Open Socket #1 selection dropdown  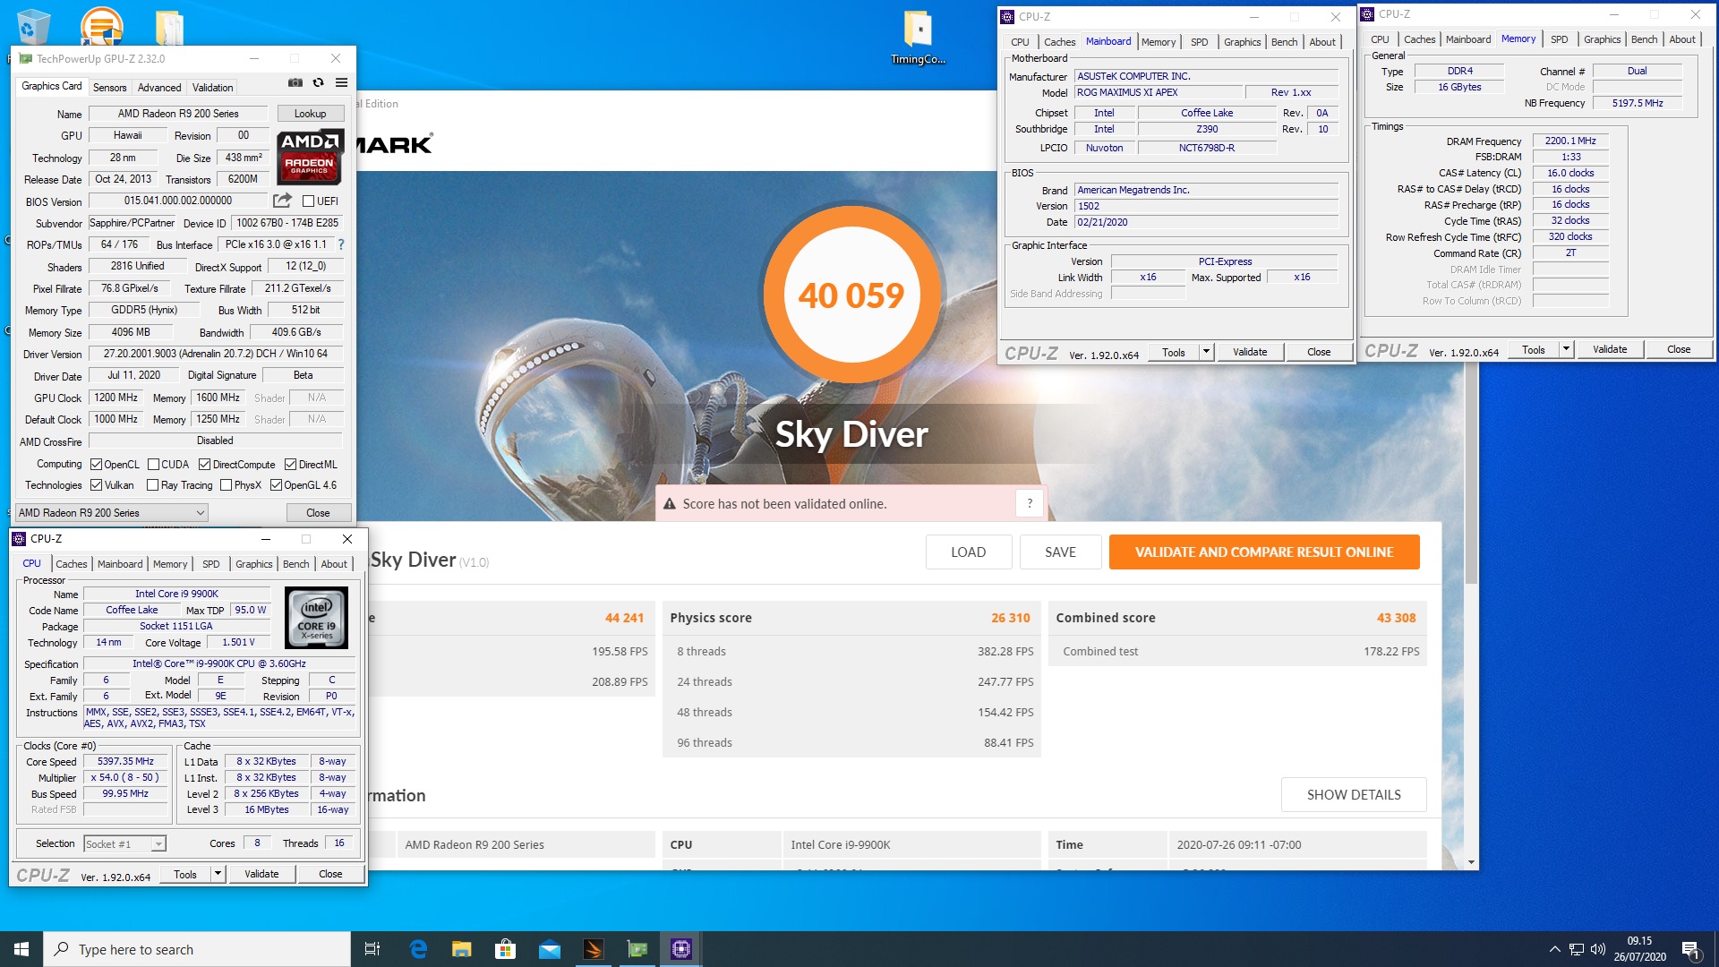[124, 843]
